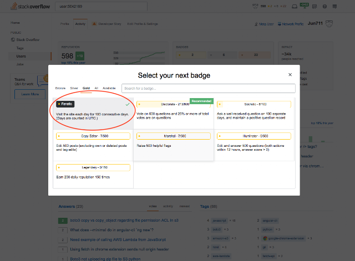
Task: Click the boto3 tag
Action: click(x=216, y=229)
